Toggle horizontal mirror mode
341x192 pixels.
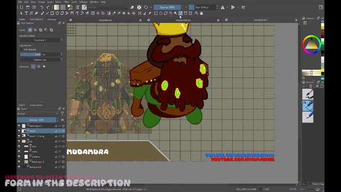(x=223, y=7)
